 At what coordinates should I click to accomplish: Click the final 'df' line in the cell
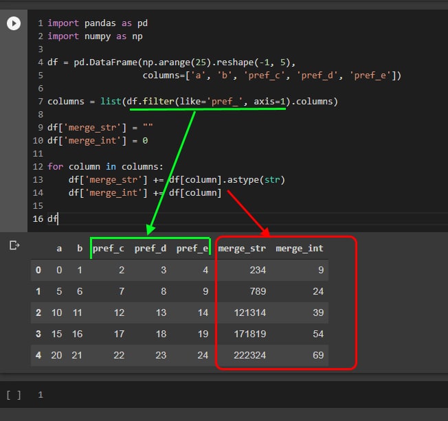coord(53,219)
